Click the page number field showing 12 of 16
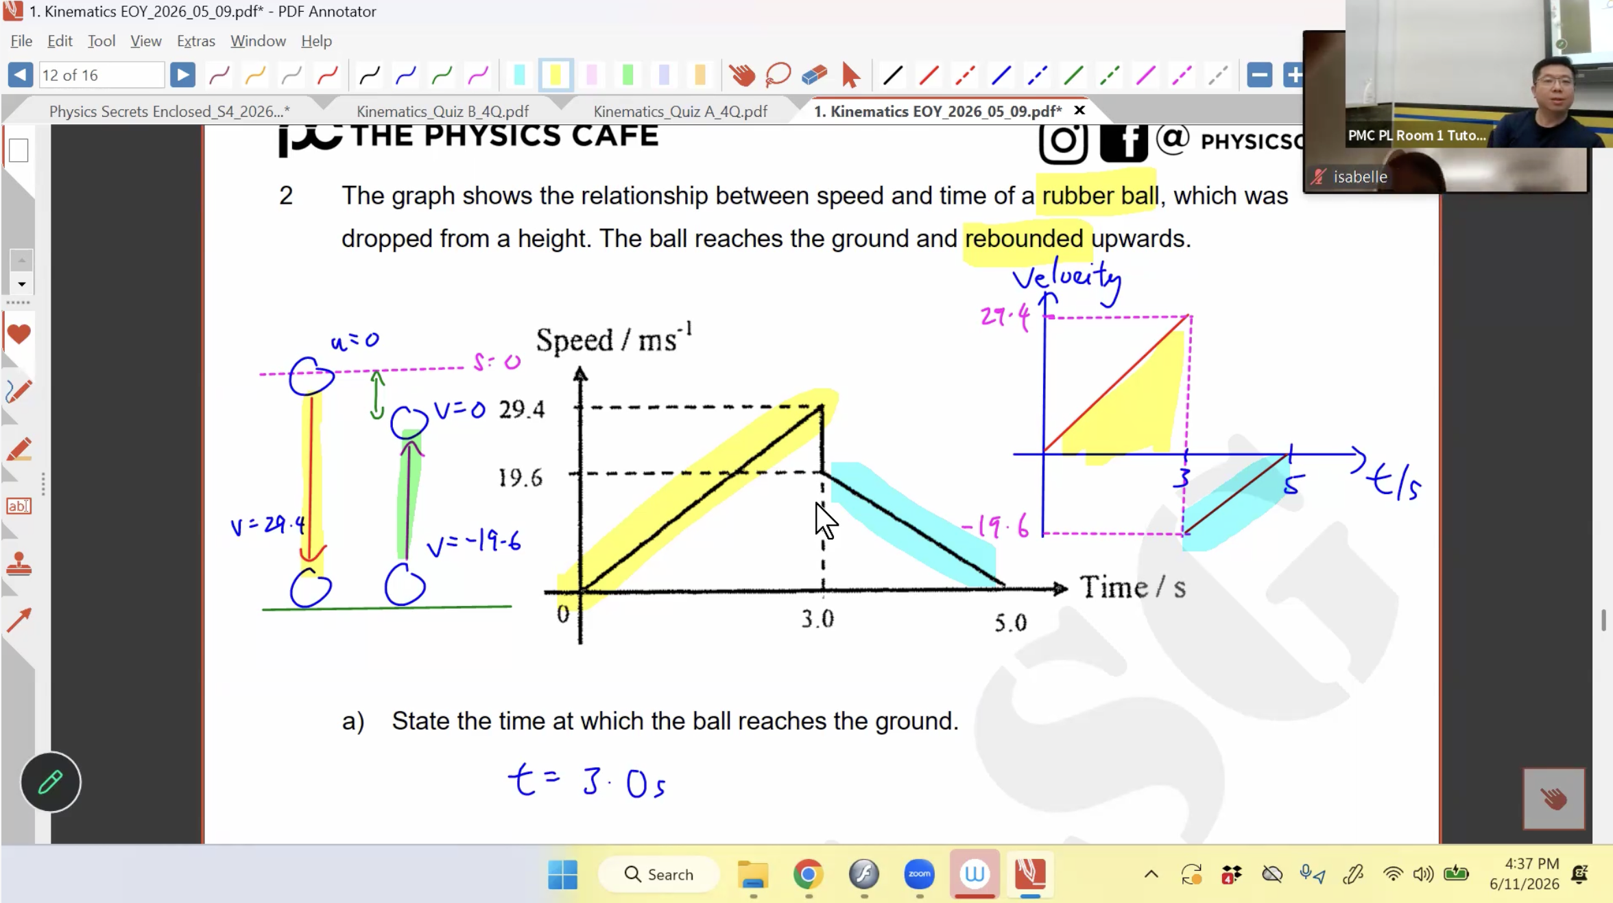 point(101,75)
